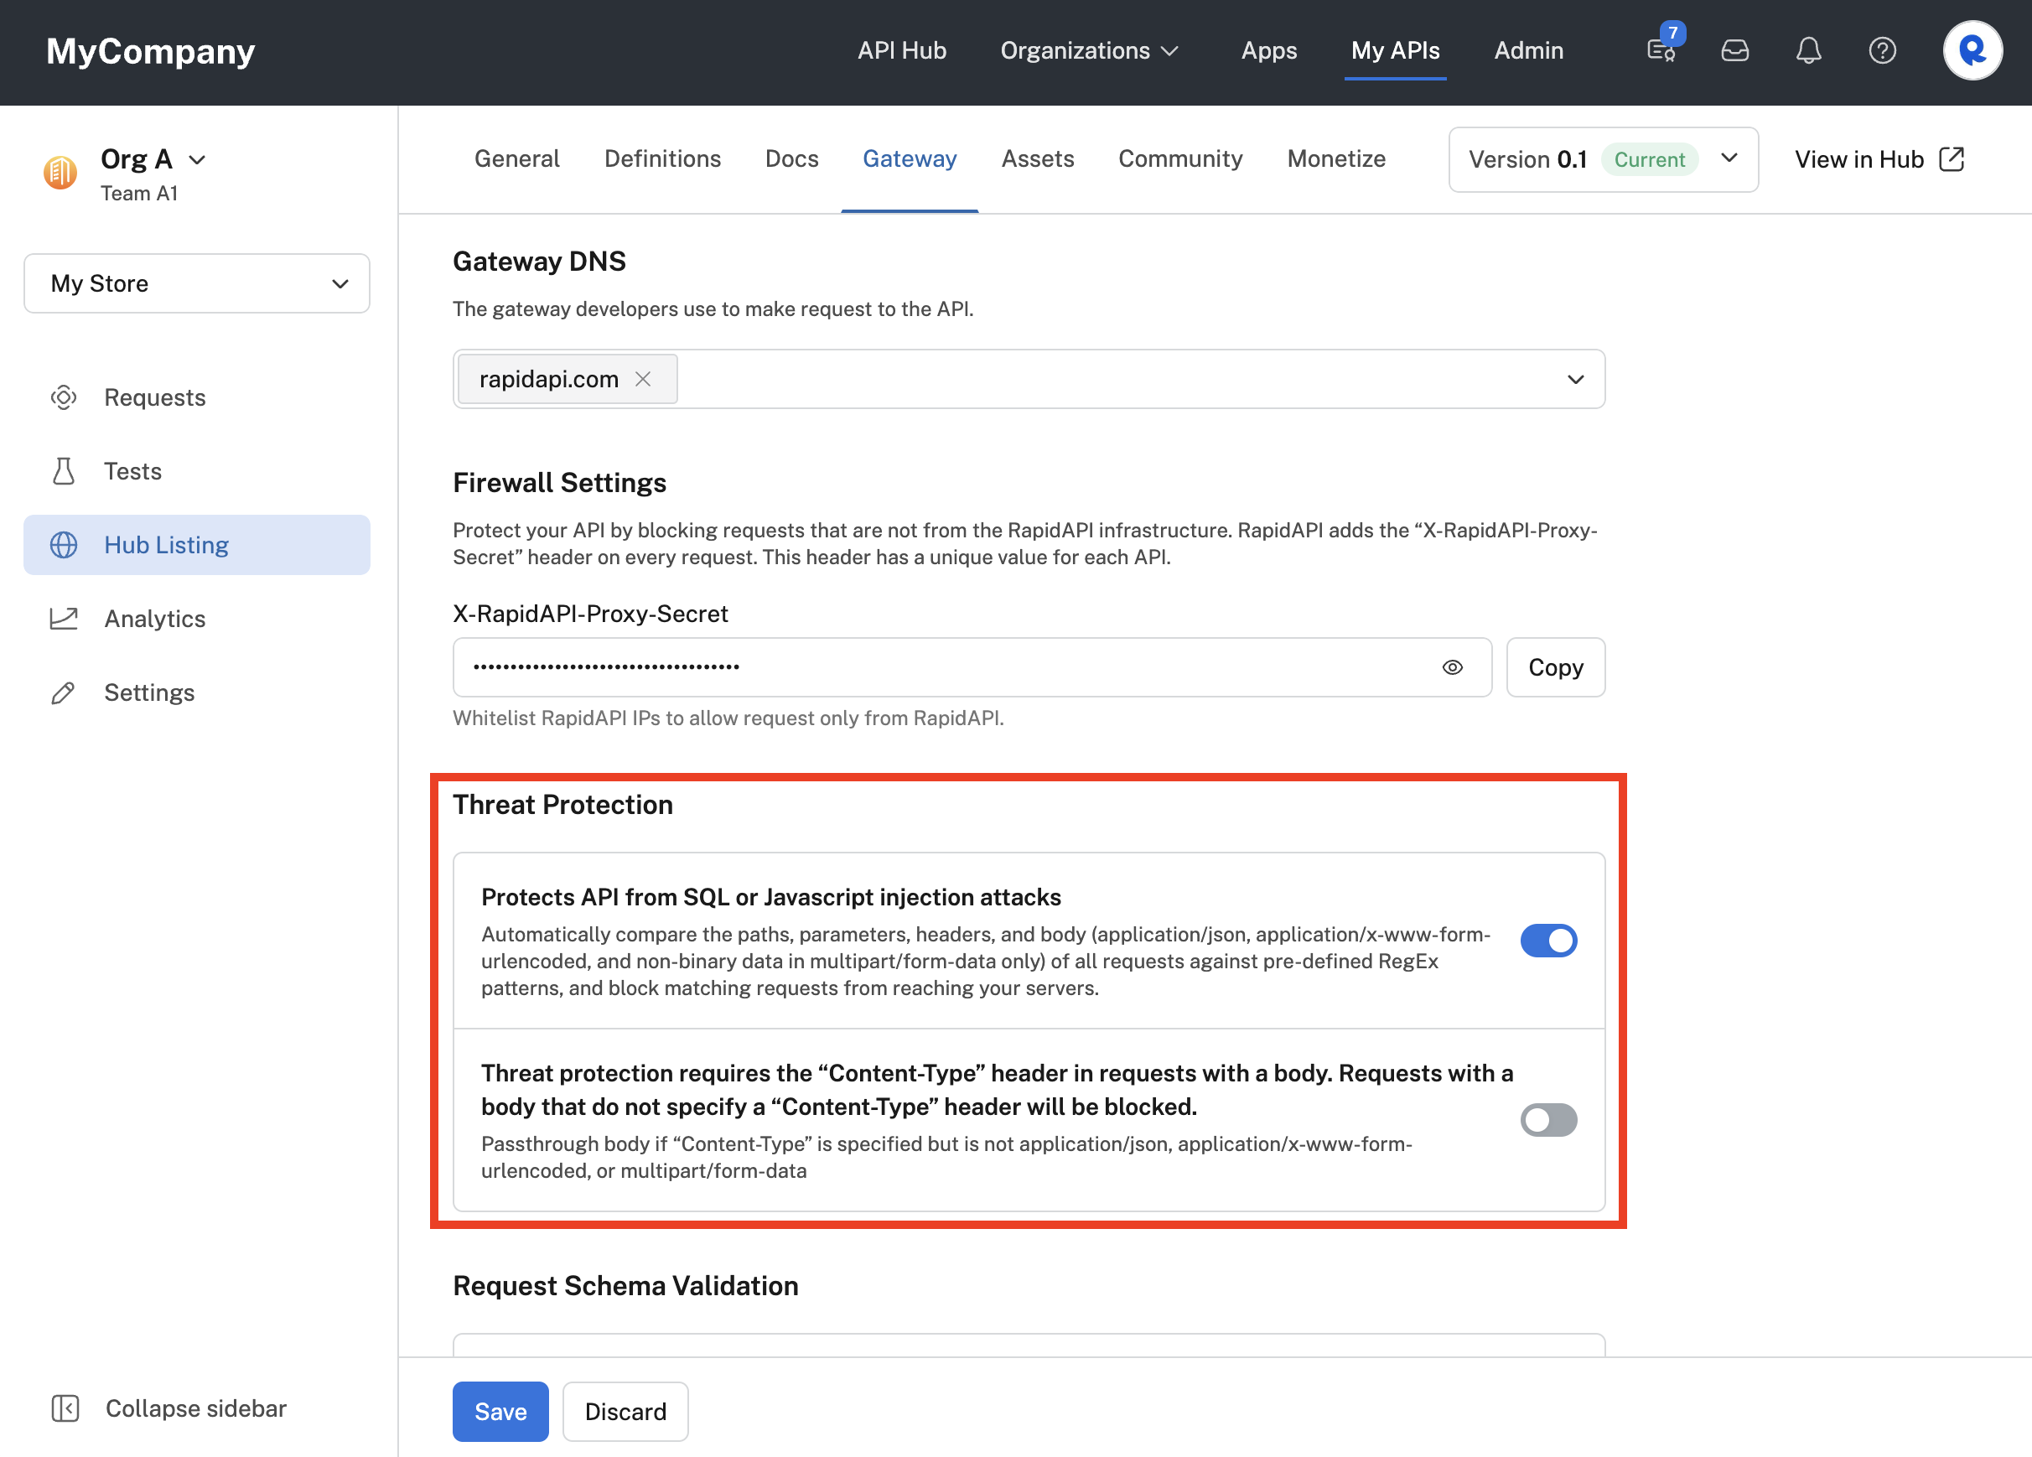The image size is (2032, 1457).
Task: Switch to the Docs tab
Action: pyautogui.click(x=792, y=158)
